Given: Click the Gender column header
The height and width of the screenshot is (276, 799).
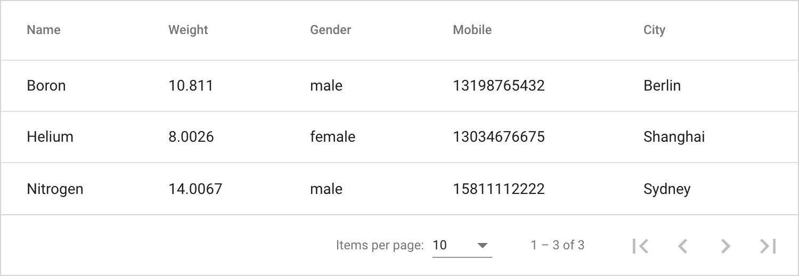Looking at the screenshot, I should 330,30.
